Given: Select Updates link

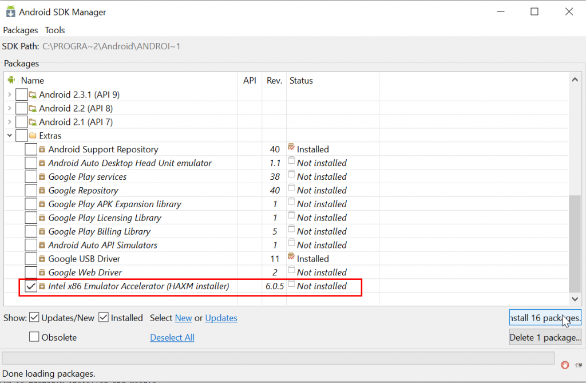Looking at the screenshot, I should [221, 318].
